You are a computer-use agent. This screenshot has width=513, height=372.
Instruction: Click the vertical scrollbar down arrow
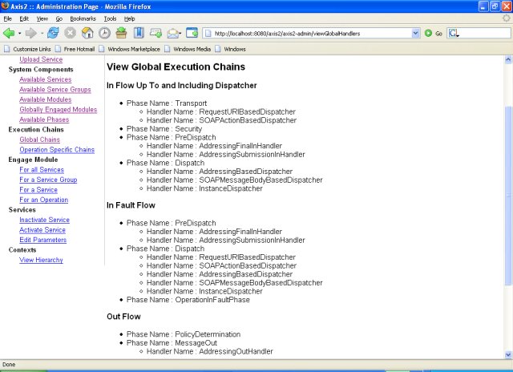tap(508, 354)
